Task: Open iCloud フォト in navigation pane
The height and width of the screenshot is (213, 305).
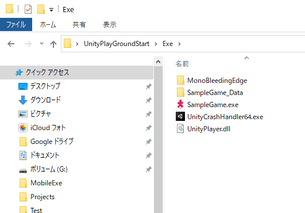Action: [x=48, y=128]
